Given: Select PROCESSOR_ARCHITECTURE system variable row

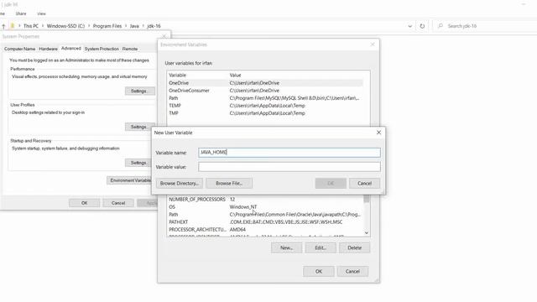Looking at the screenshot, I should pyautogui.click(x=265, y=229).
